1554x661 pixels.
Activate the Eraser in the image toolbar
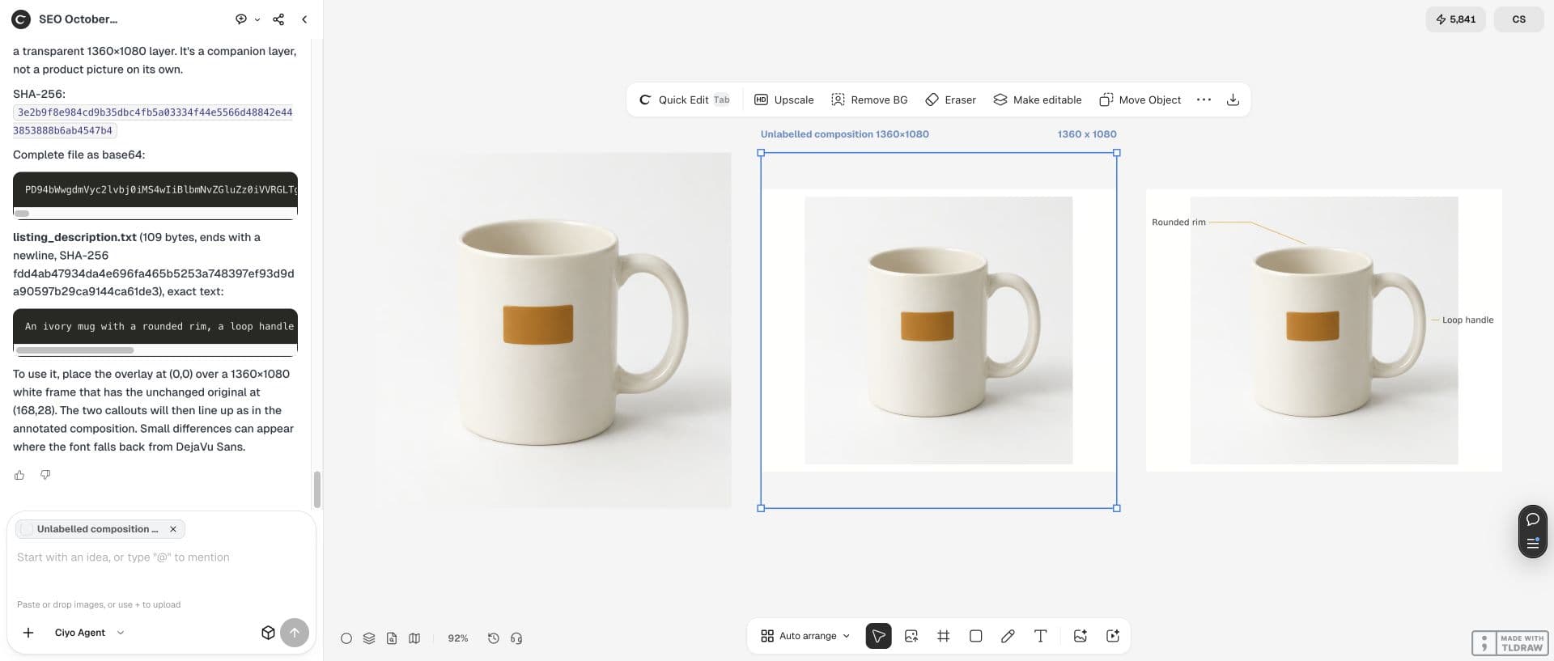[x=951, y=100]
